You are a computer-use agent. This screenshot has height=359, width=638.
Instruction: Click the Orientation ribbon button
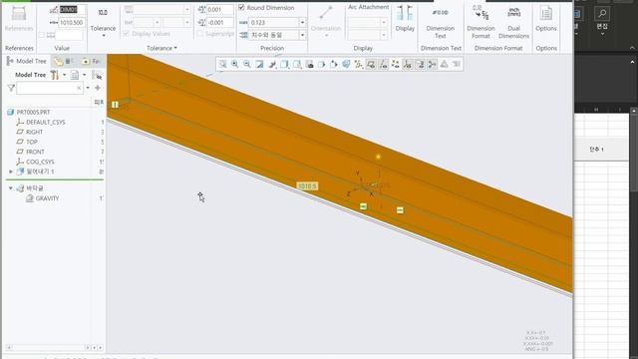pos(326,20)
